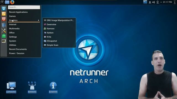Click the red power icon in launcher sidebar
The image size is (177, 99).
click(4, 19)
